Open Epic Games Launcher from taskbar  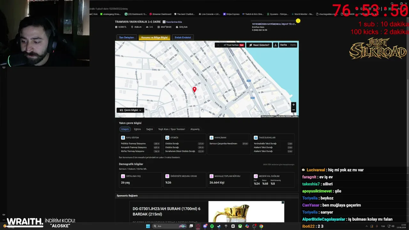point(226,226)
